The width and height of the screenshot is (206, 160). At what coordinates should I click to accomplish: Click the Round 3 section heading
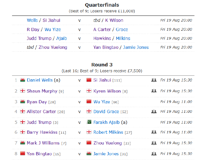tap(102, 65)
